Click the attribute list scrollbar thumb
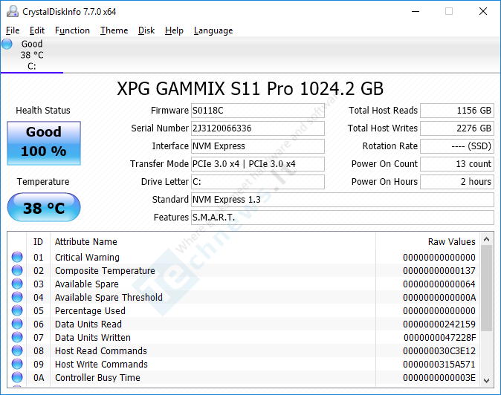Image resolution: width=501 pixels, height=395 pixels. point(487,288)
